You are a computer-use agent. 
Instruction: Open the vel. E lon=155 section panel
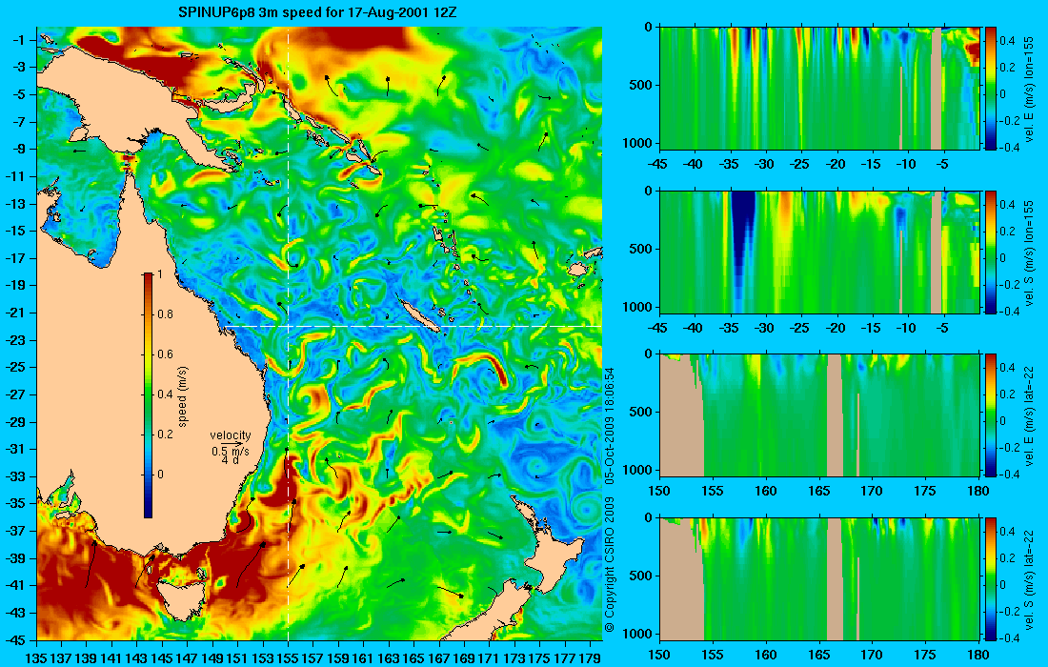(x=819, y=89)
